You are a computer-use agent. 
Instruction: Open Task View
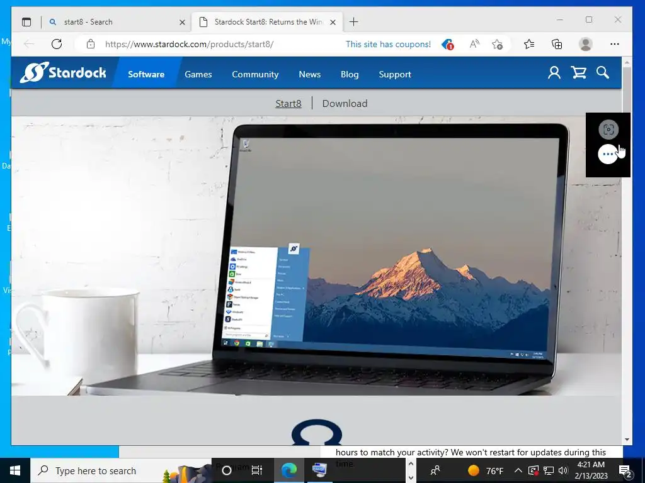tap(257, 470)
